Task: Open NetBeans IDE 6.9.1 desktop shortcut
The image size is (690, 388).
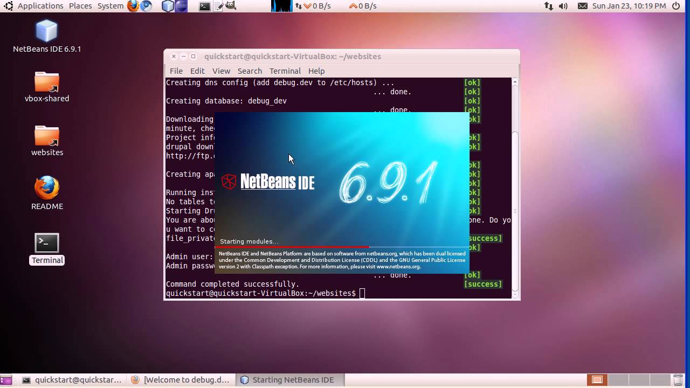Action: [47, 36]
